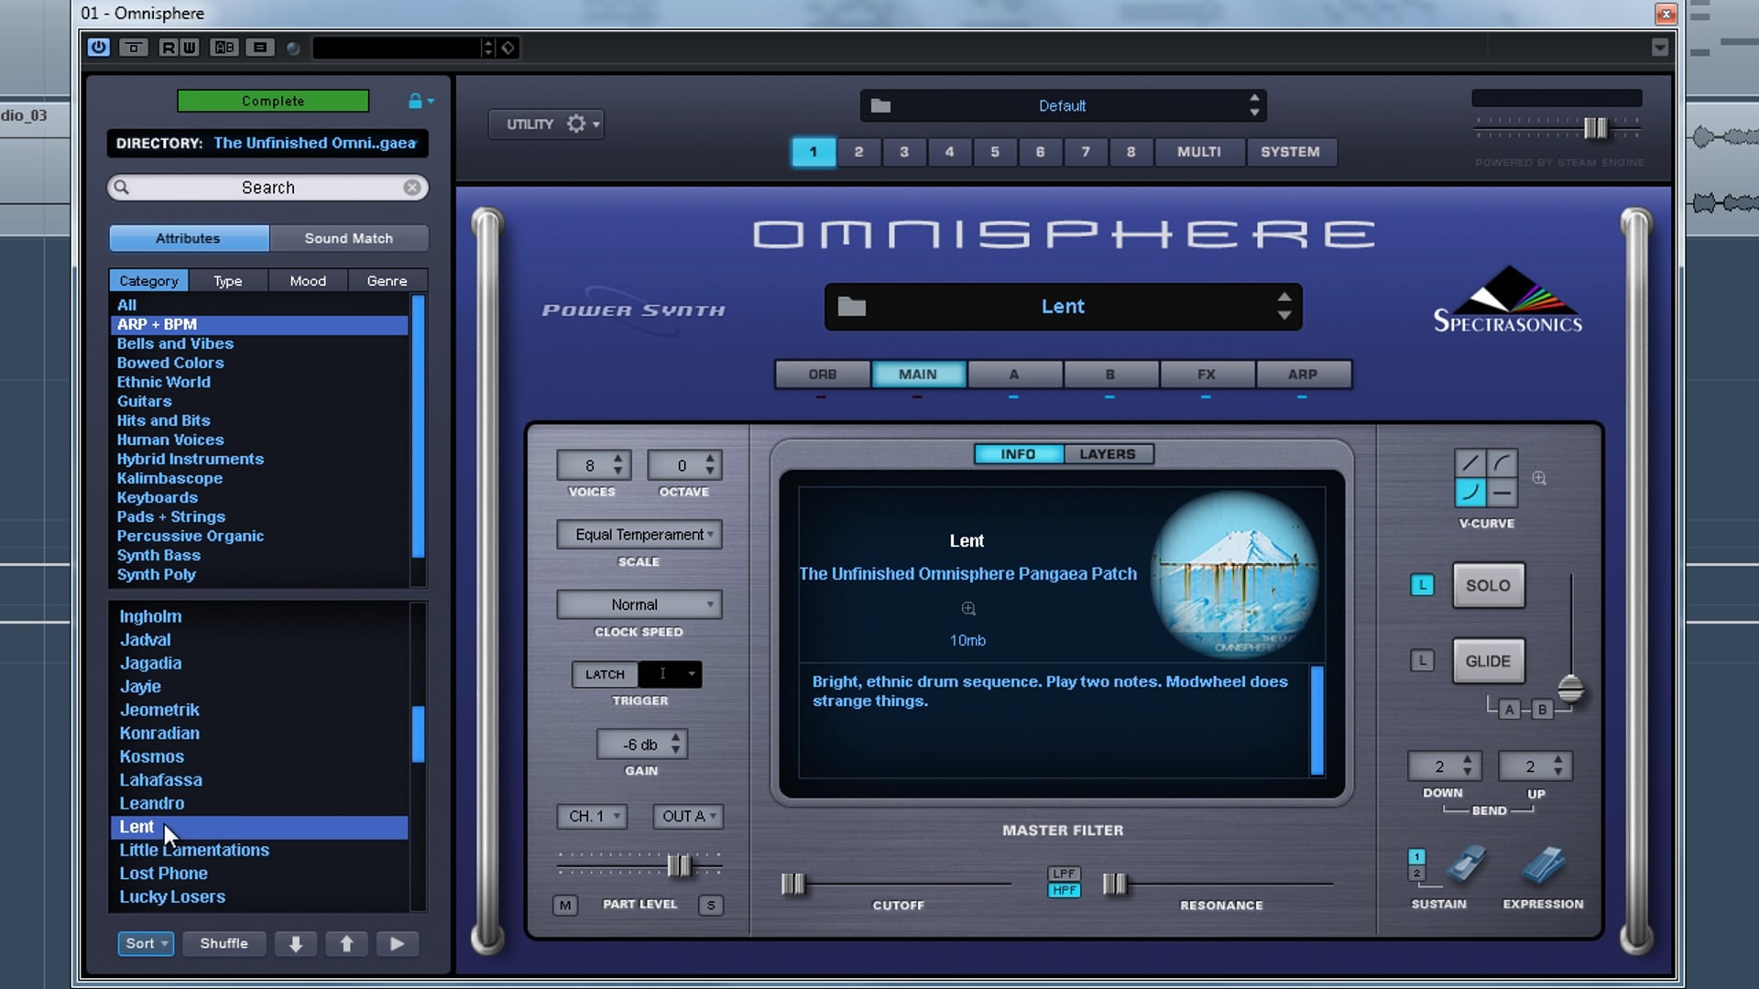The height and width of the screenshot is (989, 1759).
Task: Open the browser lock icon menu
Action: click(x=420, y=101)
